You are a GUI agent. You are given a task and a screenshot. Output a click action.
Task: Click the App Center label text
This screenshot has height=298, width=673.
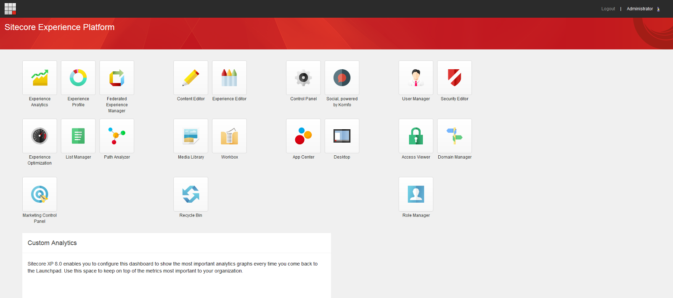pyautogui.click(x=303, y=157)
